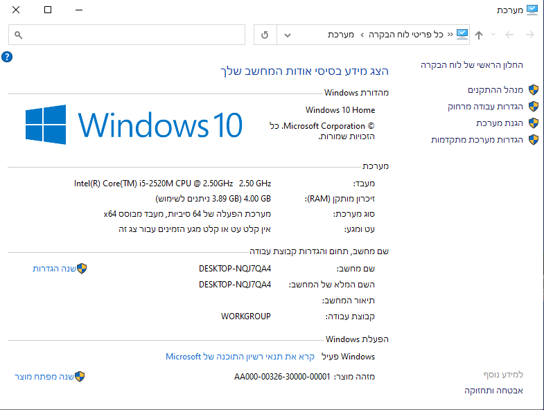Click the refresh button beside address bar

(265, 35)
